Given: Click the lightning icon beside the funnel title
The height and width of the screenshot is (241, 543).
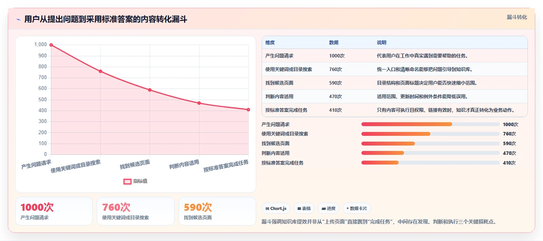Looking at the screenshot, I should coord(18,19).
